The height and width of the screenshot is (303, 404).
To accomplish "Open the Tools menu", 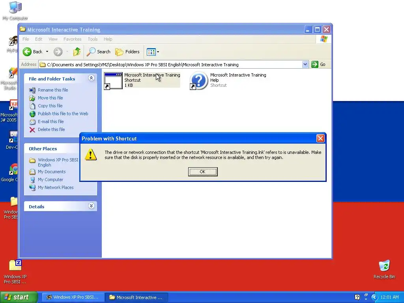I will pos(92,39).
